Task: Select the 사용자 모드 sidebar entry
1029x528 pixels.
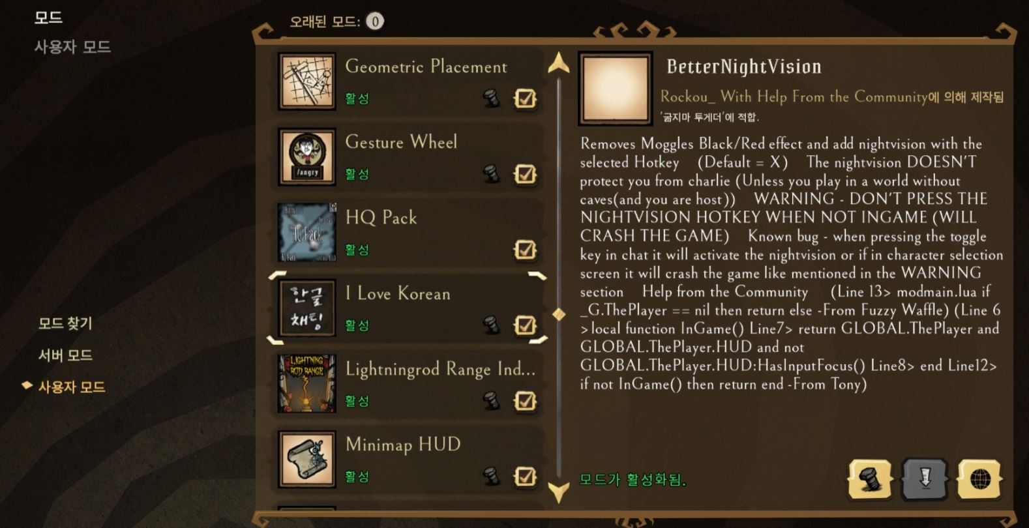Action: click(72, 387)
